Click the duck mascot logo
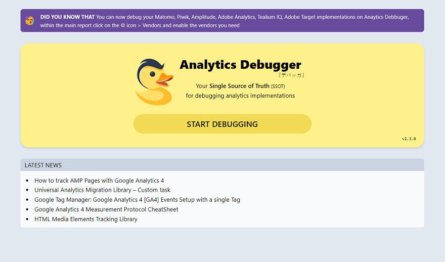445x262 pixels. [x=154, y=82]
